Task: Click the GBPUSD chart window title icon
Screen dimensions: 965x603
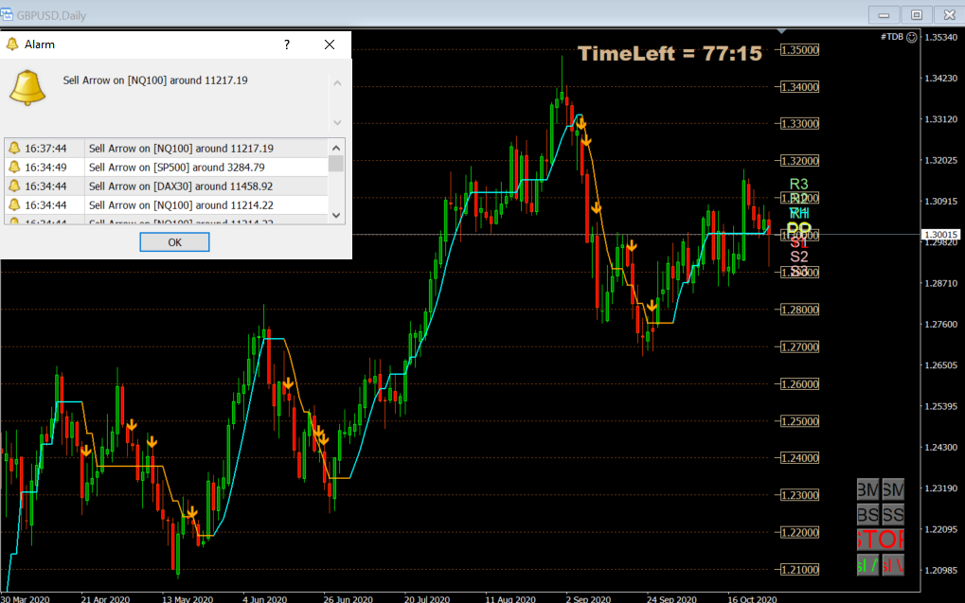Action: [7, 14]
